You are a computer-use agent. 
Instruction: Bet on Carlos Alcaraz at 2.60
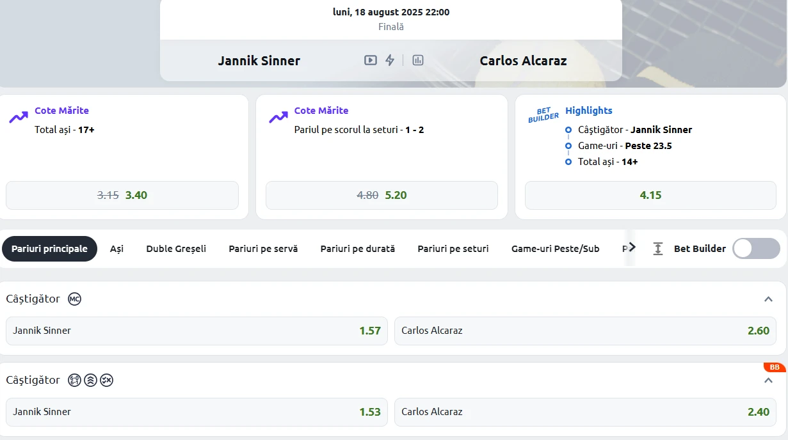click(585, 331)
